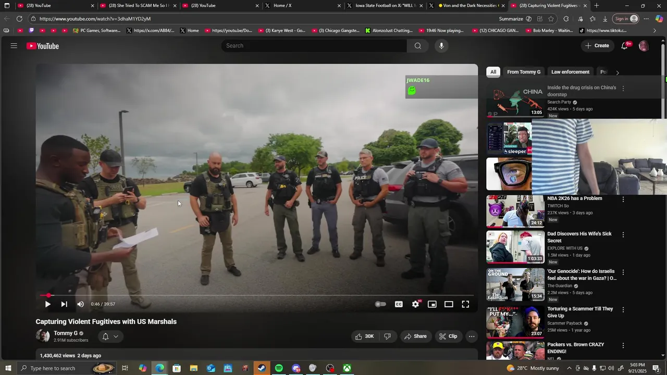Play the video

point(47,304)
